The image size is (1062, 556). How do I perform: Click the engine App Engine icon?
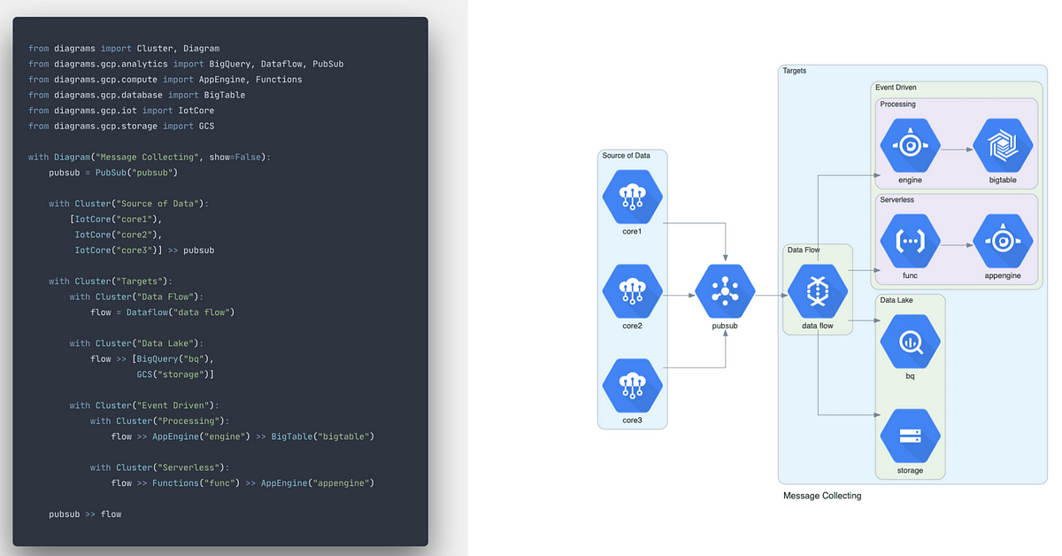[x=911, y=145]
